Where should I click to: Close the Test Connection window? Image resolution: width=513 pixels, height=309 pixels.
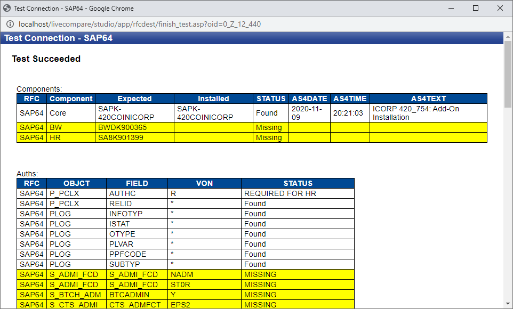coord(500,8)
